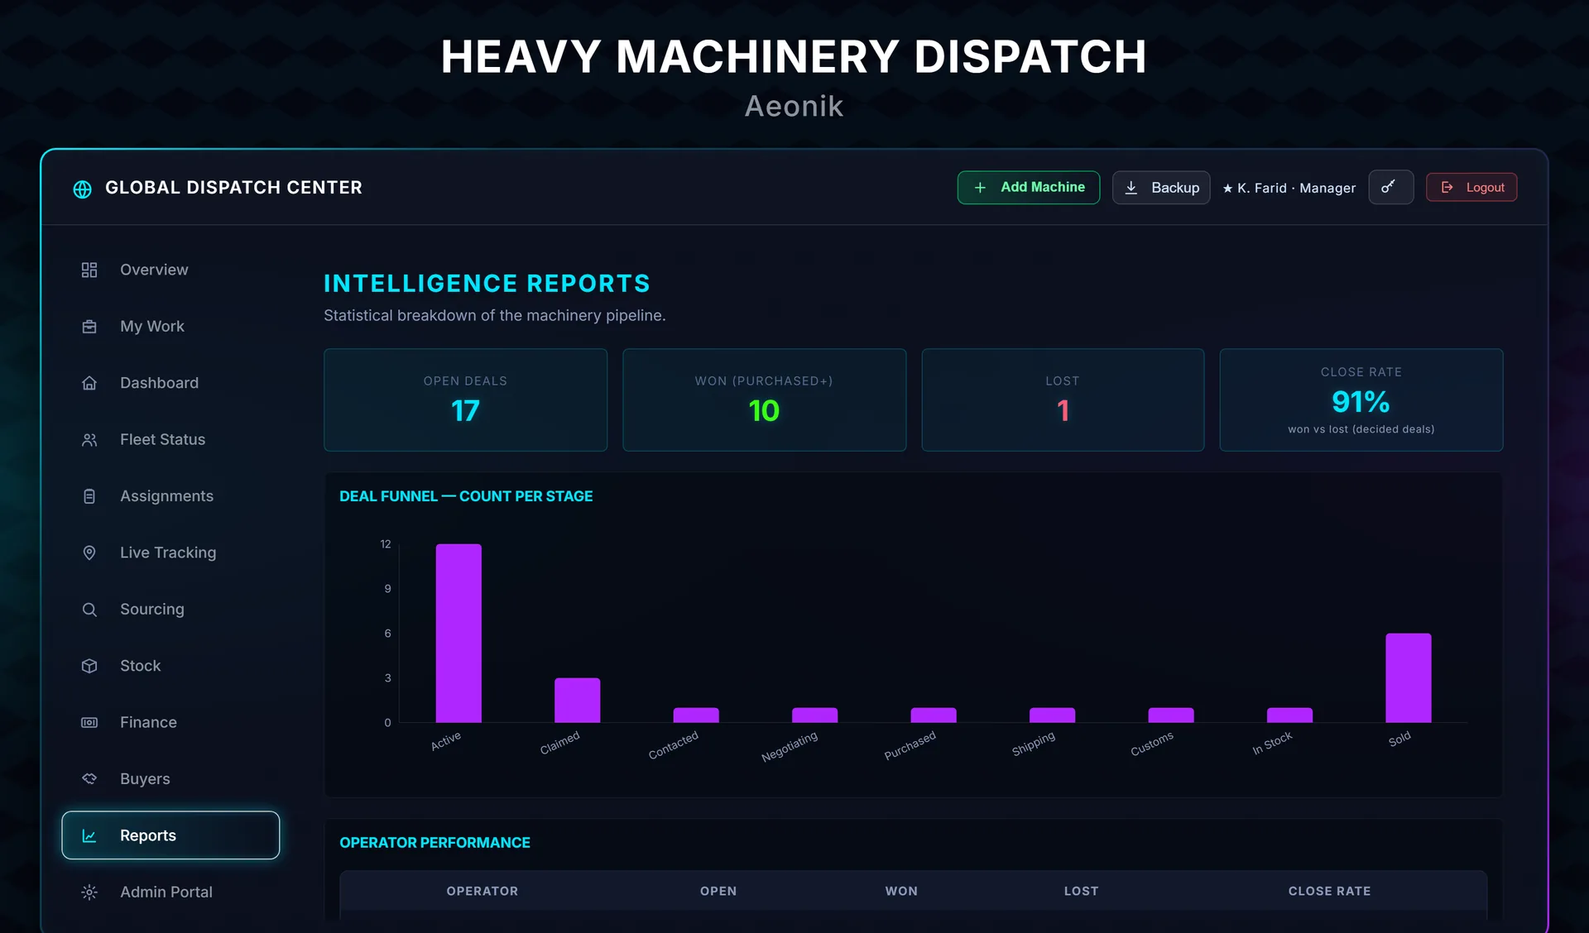Click the Intelligence Reports heading

point(487,284)
